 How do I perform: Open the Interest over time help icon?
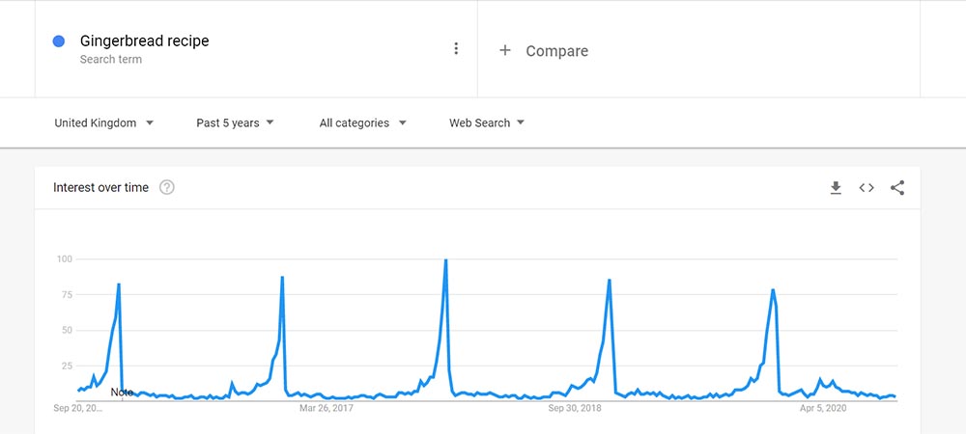(166, 187)
